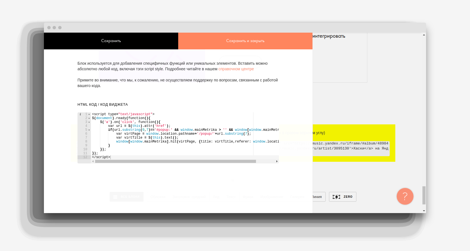The height and width of the screenshot is (251, 470).
Task: Click line number 12 in the gutter
Action: pyautogui.click(x=85, y=157)
